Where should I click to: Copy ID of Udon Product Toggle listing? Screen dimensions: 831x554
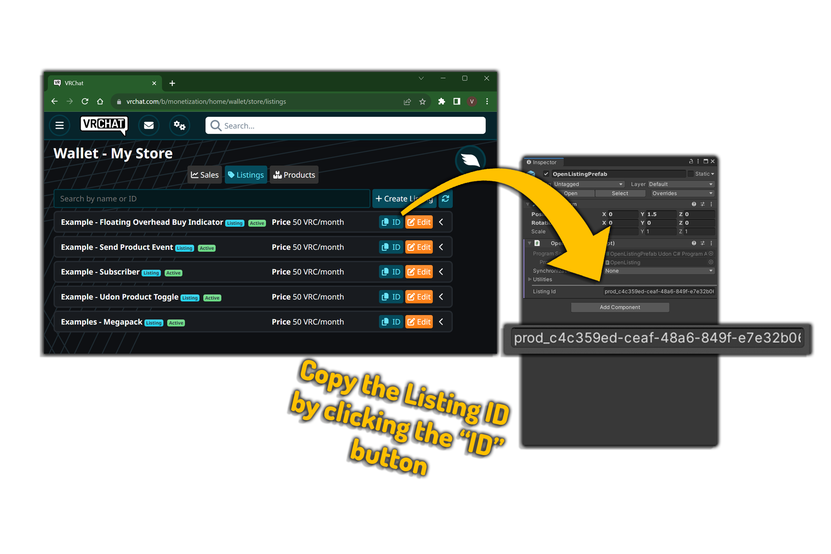(x=391, y=297)
